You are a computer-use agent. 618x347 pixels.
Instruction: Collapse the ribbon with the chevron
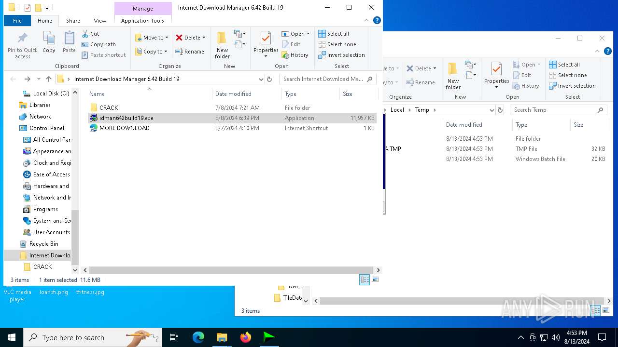click(x=367, y=20)
